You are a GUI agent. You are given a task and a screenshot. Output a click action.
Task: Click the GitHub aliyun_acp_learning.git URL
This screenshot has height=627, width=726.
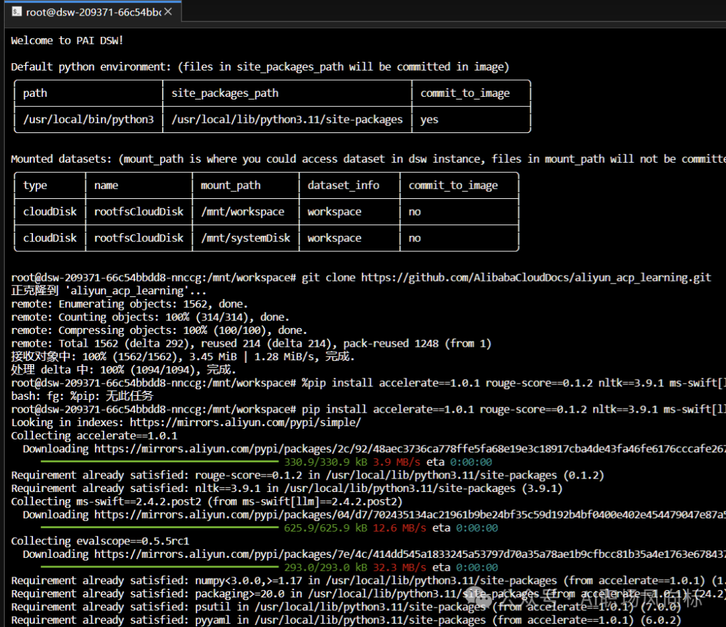(x=536, y=277)
